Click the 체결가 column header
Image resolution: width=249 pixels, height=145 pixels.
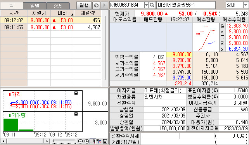[39, 13]
